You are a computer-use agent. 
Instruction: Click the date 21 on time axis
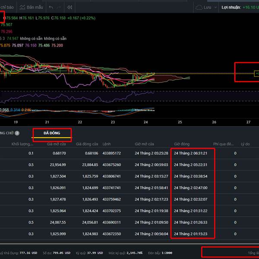click(47, 122)
